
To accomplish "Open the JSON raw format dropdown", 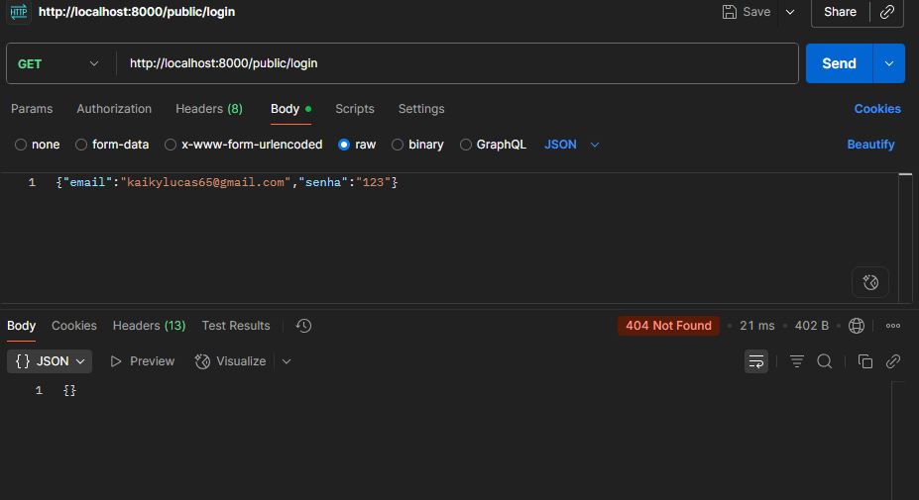I will pyautogui.click(x=571, y=145).
